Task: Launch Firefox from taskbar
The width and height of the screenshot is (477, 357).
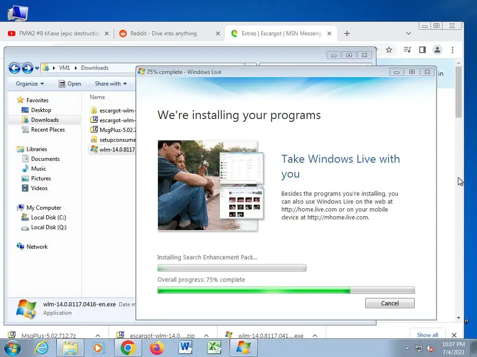Action: tap(157, 348)
